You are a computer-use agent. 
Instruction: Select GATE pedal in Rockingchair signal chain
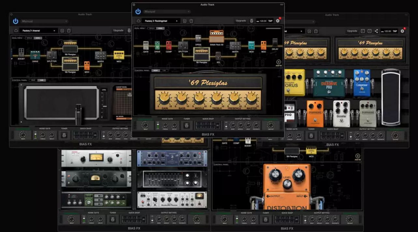click(x=146, y=45)
